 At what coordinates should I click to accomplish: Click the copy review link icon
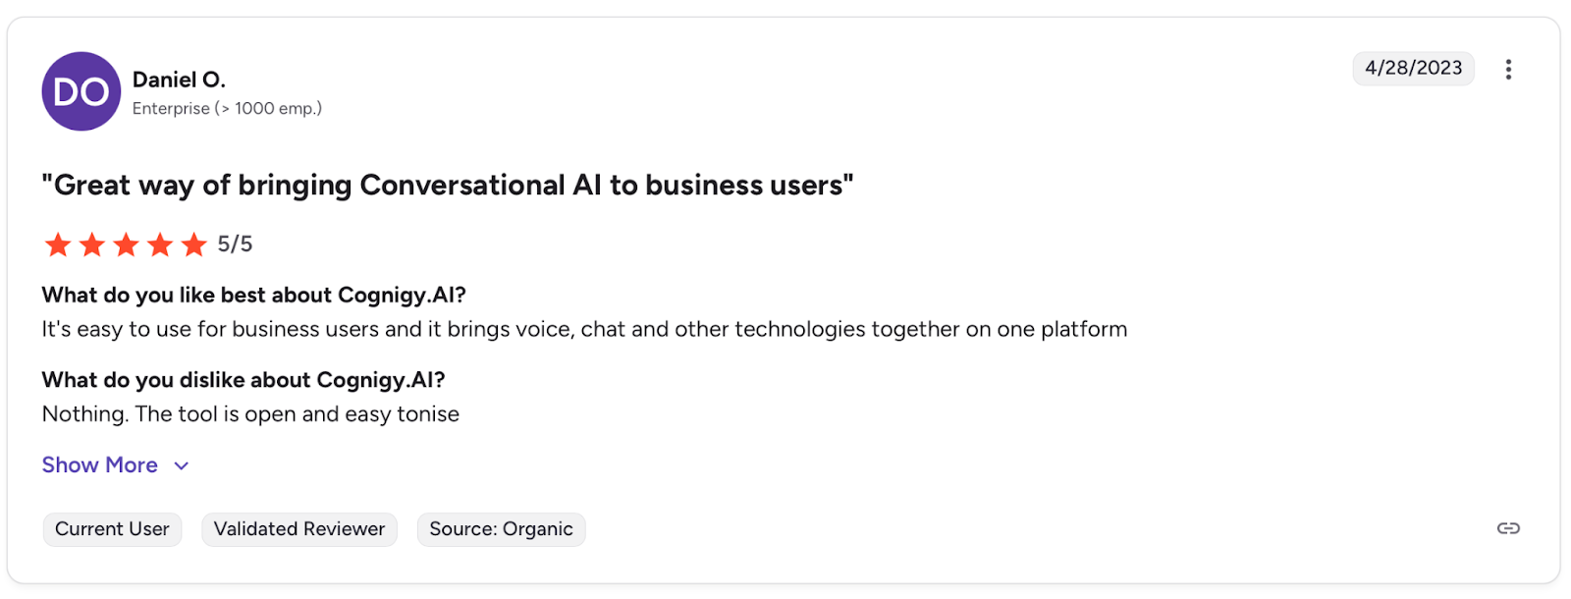pyautogui.click(x=1508, y=528)
